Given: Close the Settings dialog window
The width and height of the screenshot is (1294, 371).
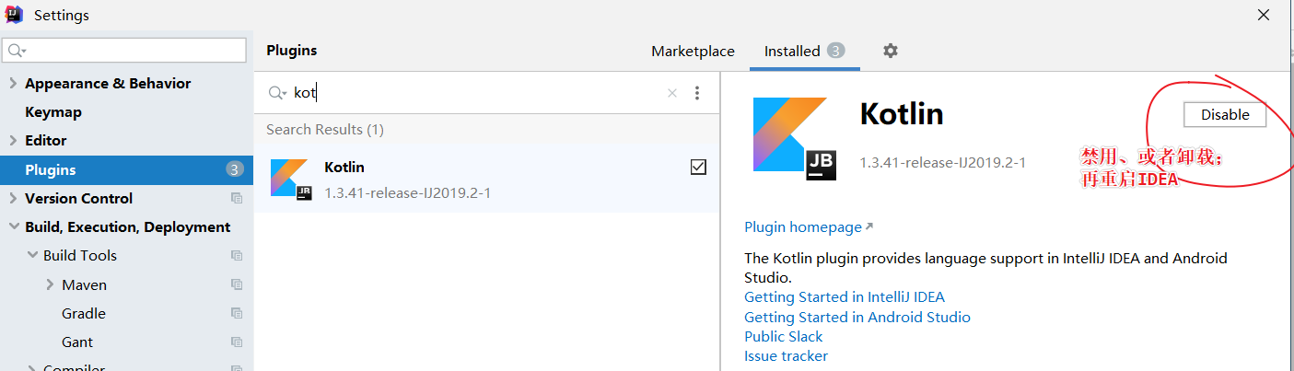Looking at the screenshot, I should (1264, 15).
